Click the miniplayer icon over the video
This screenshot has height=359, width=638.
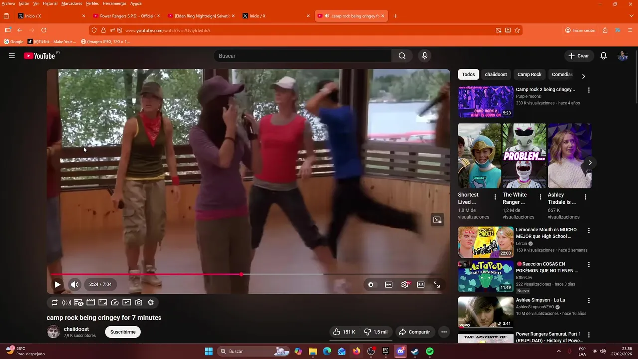click(437, 220)
